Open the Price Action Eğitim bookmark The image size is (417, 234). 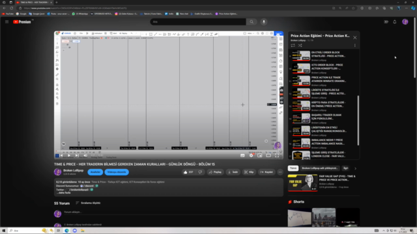coord(226,14)
